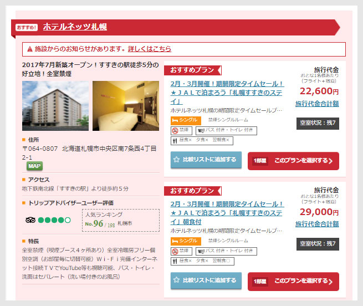Click the first おすすめプラン red label
This screenshot has height=306, width=363.
[193, 70]
